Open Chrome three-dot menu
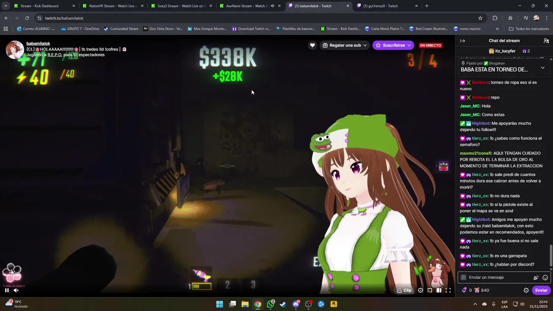This screenshot has width=553, height=311. click(547, 18)
